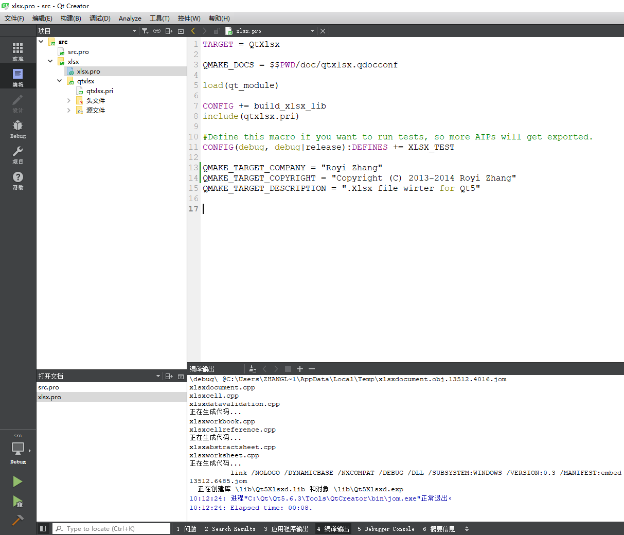The height and width of the screenshot is (535, 624).
Task: Toggle left sidebar visibility button
Action: coord(43,528)
